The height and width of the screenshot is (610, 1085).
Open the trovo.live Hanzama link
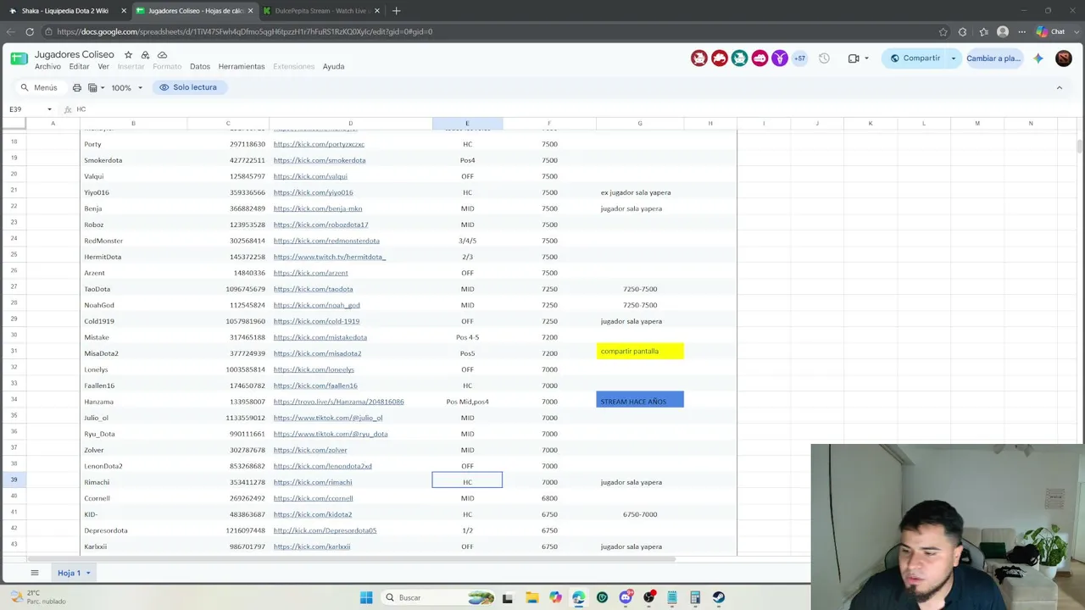tap(338, 402)
